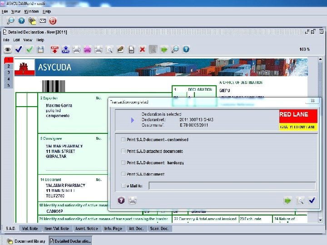Open the main File menu

coord(5,11)
